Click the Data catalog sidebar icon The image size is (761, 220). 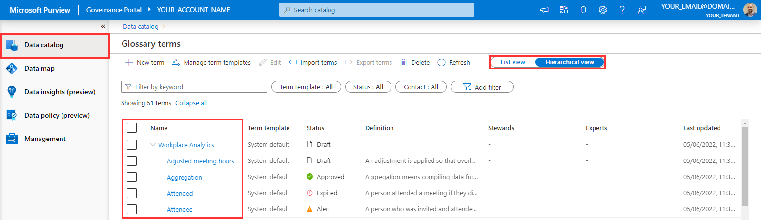(x=12, y=45)
